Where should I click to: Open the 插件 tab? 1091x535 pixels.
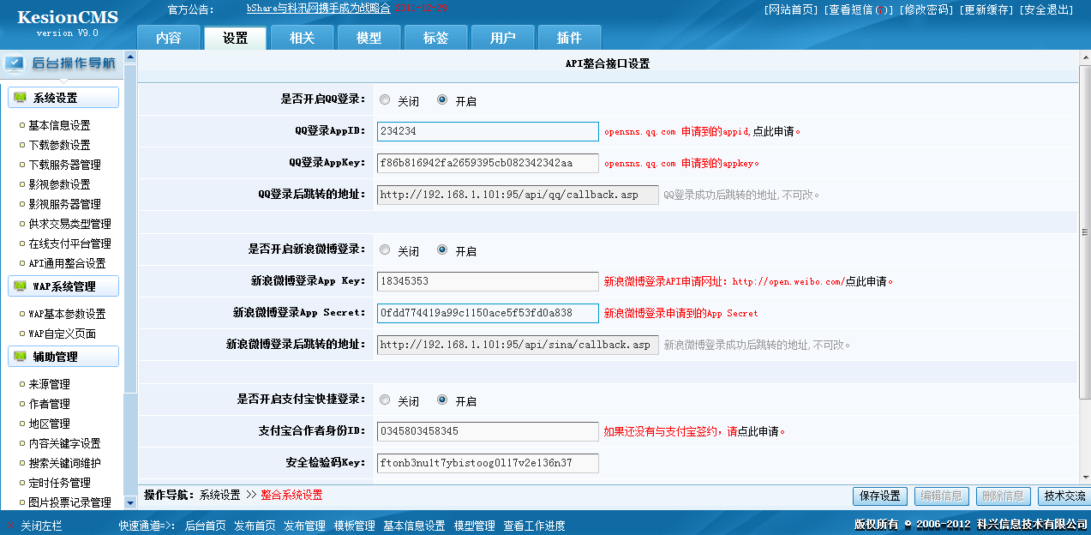pyautogui.click(x=569, y=38)
